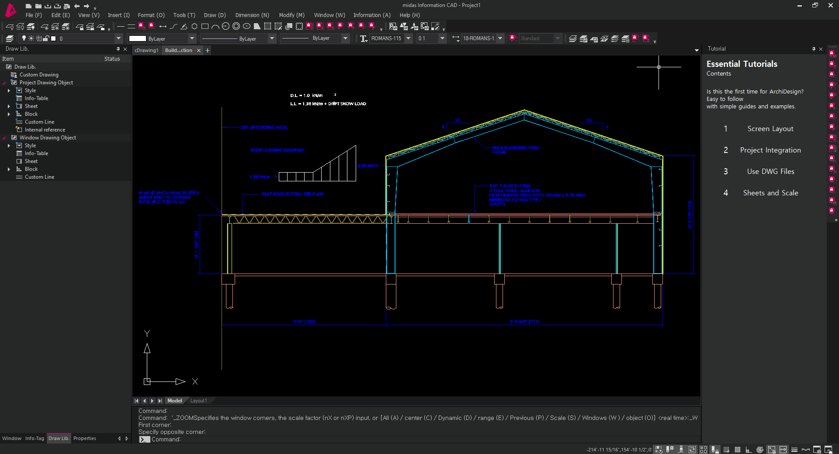The height and width of the screenshot is (454, 839).
Task: Expand the Block item under Project Drawing Object
Action: point(9,114)
